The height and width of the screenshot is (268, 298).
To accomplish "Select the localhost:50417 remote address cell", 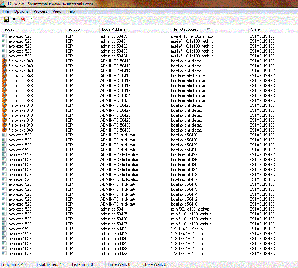I will (x=184, y=179).
